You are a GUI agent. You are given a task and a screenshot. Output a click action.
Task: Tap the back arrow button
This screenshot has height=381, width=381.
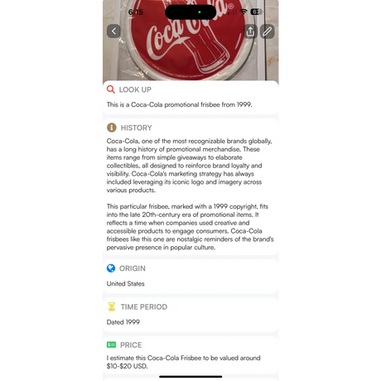click(x=113, y=31)
